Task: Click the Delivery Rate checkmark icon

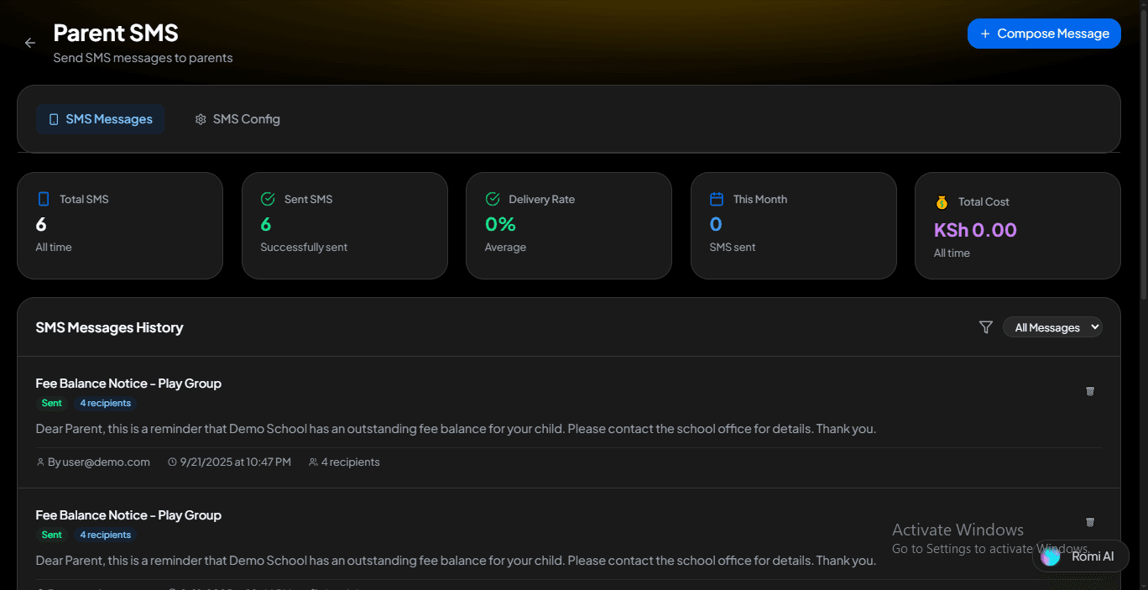Action: pyautogui.click(x=493, y=199)
